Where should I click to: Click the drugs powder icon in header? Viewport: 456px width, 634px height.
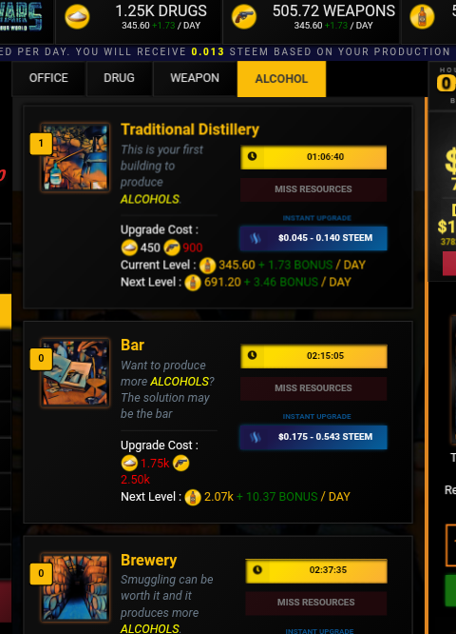pos(77,17)
